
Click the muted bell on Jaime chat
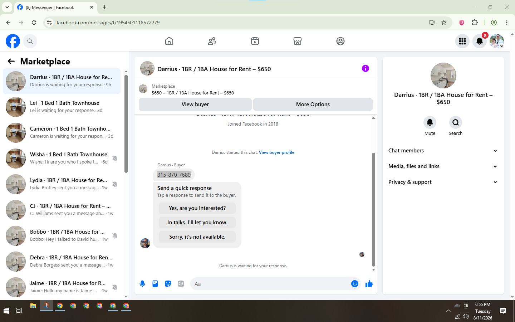click(x=115, y=287)
